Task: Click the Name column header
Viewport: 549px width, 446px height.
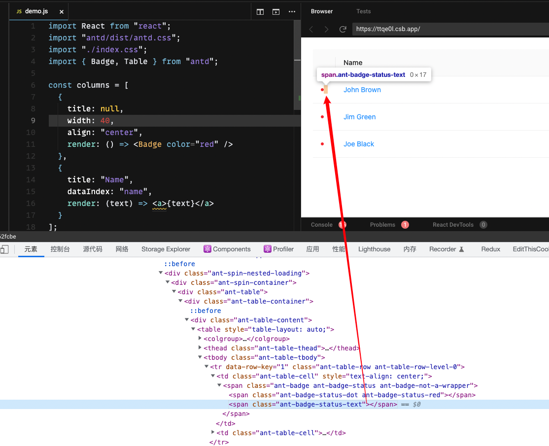Action: [353, 63]
